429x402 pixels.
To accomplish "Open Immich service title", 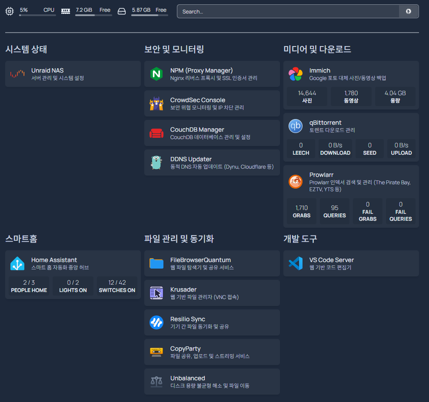I will pyautogui.click(x=319, y=70).
